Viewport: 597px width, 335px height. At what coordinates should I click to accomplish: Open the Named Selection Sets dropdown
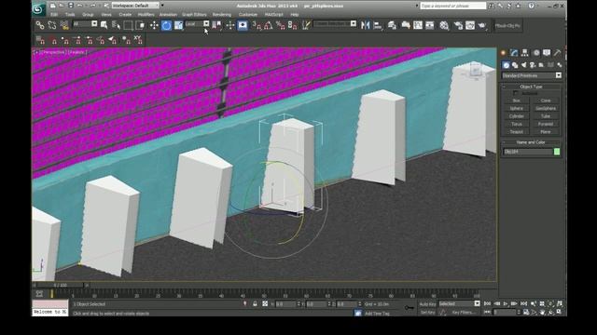[x=335, y=24]
